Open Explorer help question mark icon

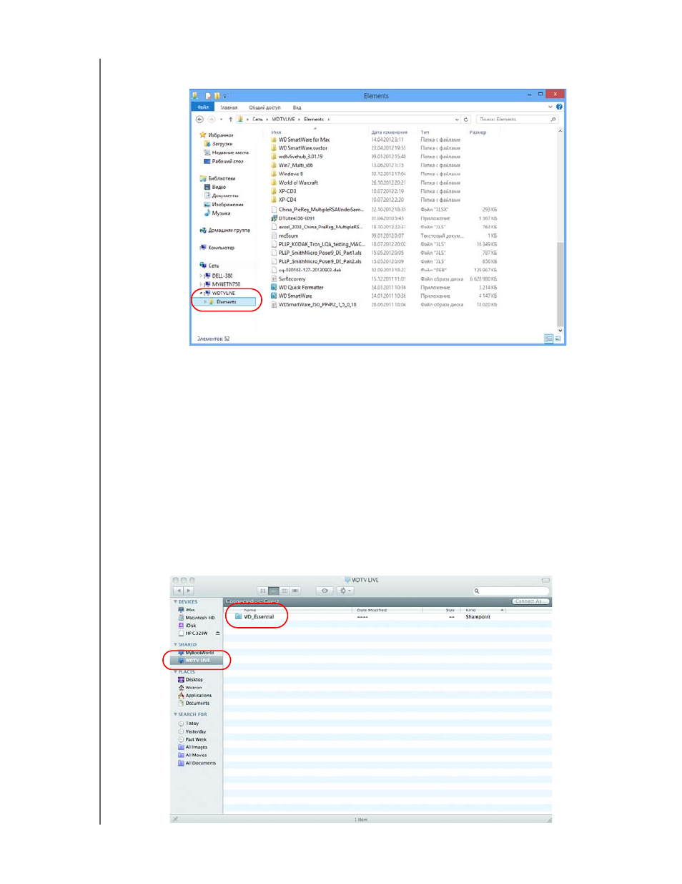pos(559,107)
